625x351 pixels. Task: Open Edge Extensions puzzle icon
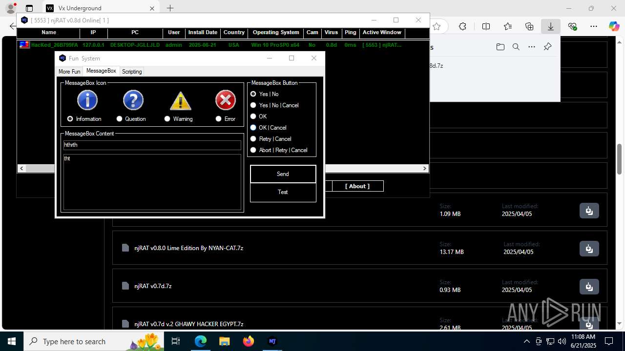(462, 26)
